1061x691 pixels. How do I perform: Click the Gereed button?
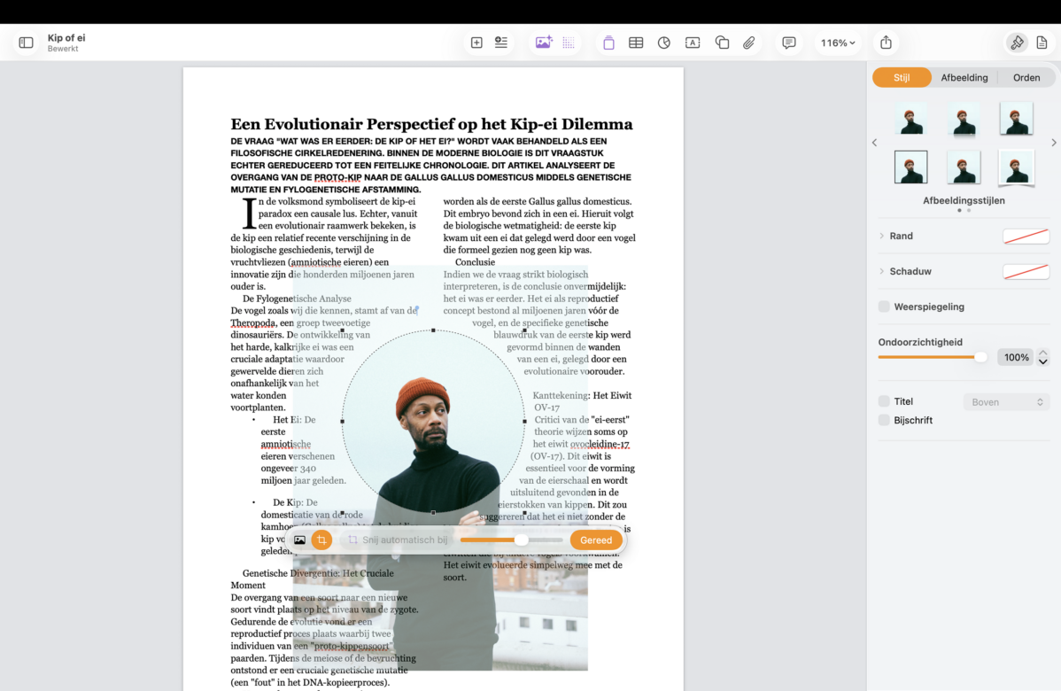[596, 540]
